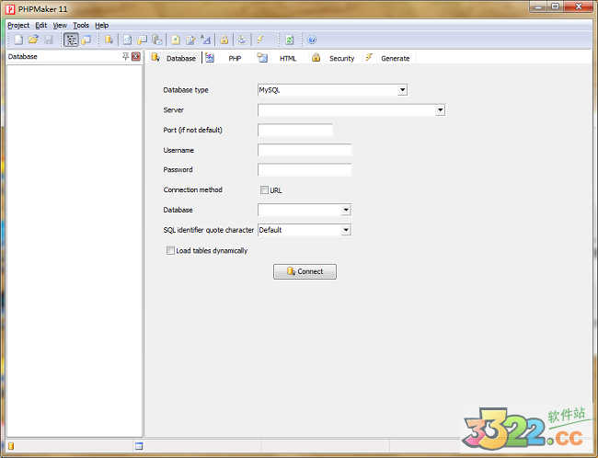This screenshot has height=458, width=598.
Task: Click the padlock security toolbar icon
Action: click(x=224, y=40)
